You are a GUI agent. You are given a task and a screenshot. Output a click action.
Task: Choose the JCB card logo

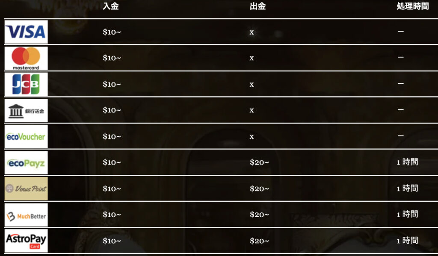point(26,84)
